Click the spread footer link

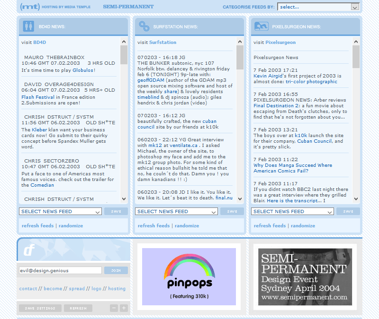coord(77,289)
